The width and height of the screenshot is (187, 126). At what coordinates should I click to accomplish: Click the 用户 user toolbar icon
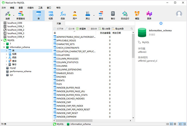click(x=75, y=15)
